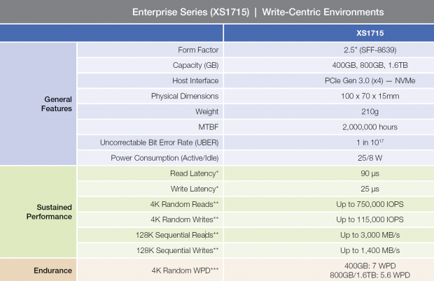Click the value '800GB/1.6TB: 5.6 WPD'
The width and height of the screenshot is (434, 281).
coord(370,275)
